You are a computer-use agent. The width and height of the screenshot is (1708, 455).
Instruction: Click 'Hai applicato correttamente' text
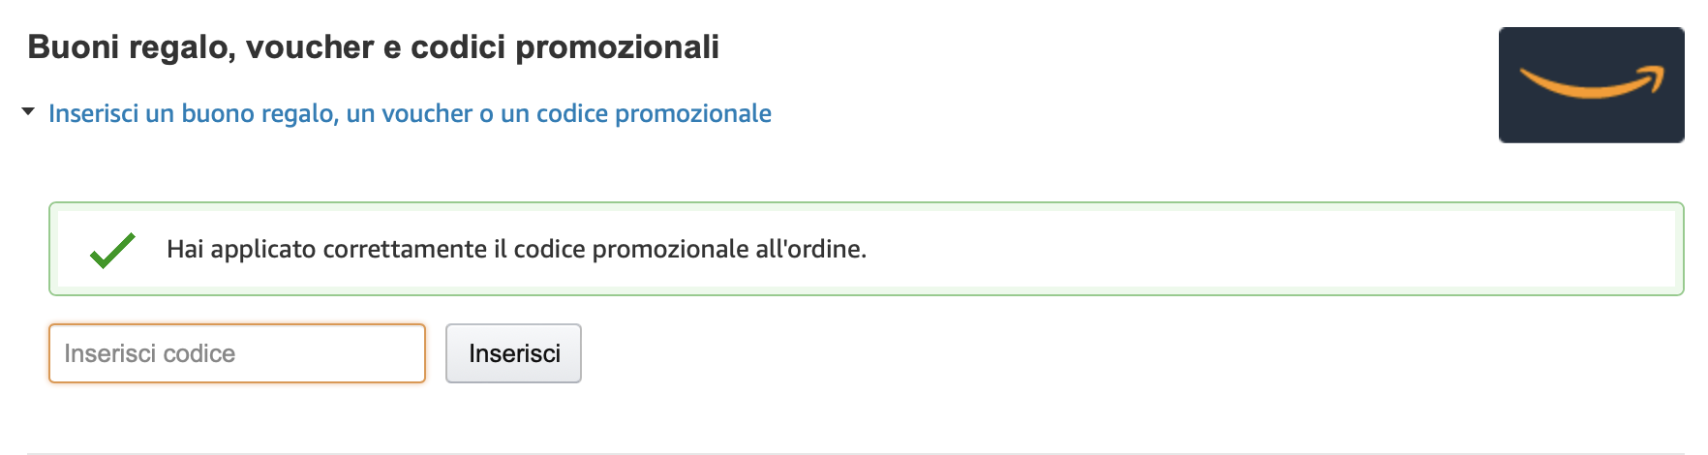(x=327, y=249)
